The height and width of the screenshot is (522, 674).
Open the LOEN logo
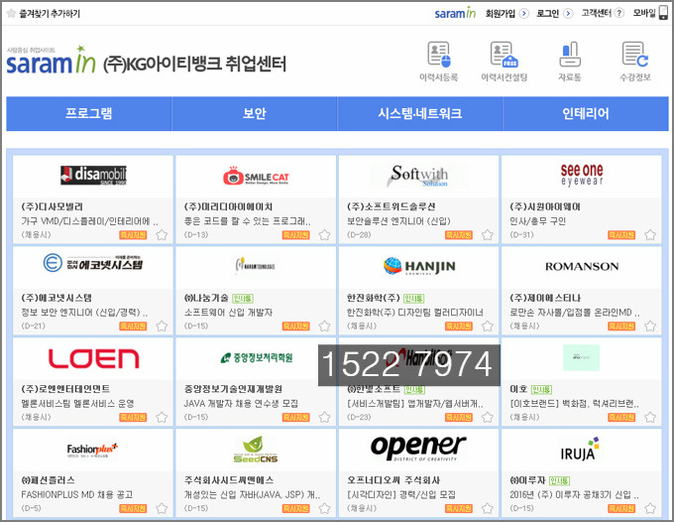pyautogui.click(x=93, y=358)
